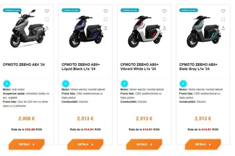Click heart icon on Vibrant White scooter
Screen dimensions: 235x156
164,11
